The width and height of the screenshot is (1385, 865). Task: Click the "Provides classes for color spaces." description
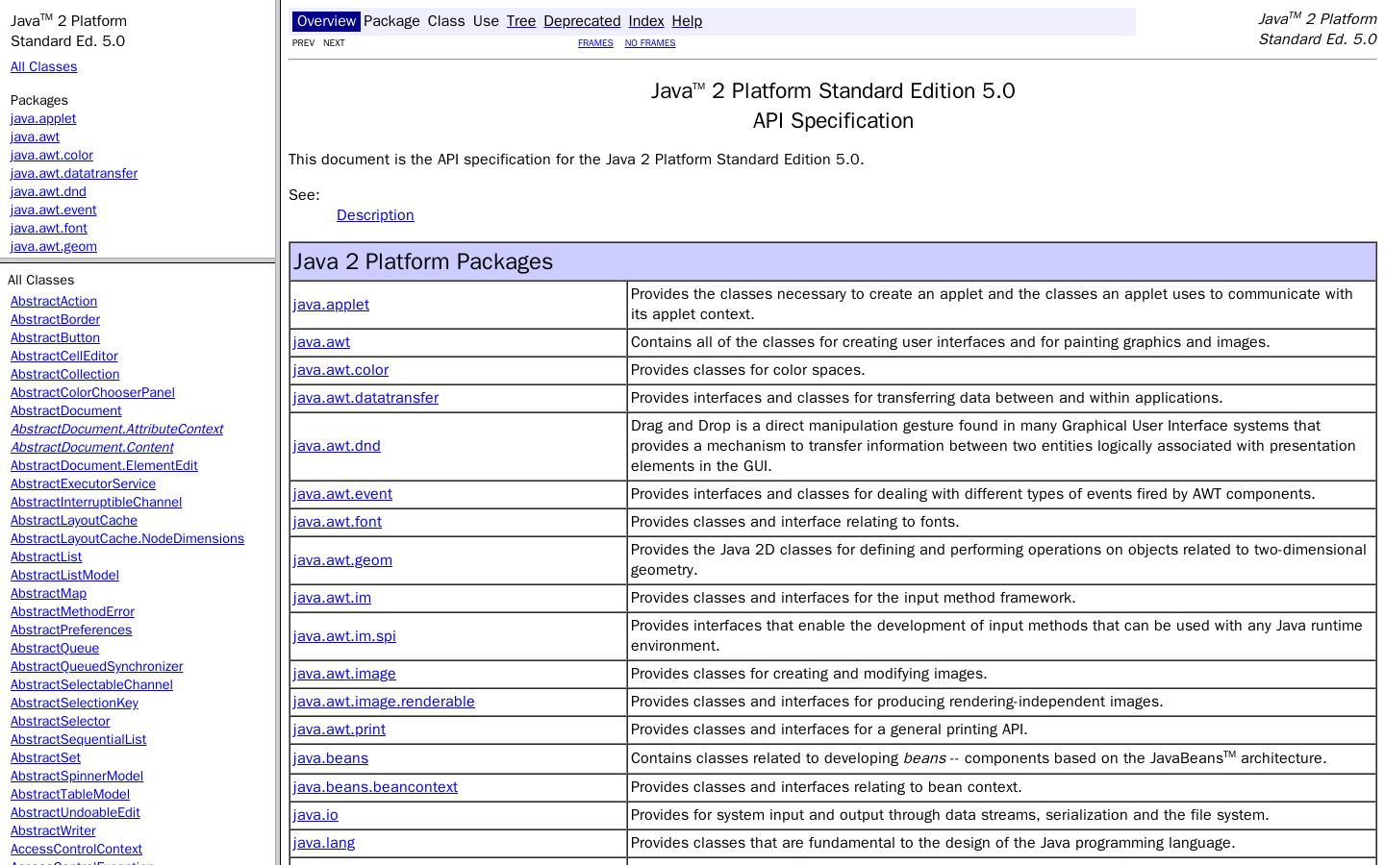748,370
